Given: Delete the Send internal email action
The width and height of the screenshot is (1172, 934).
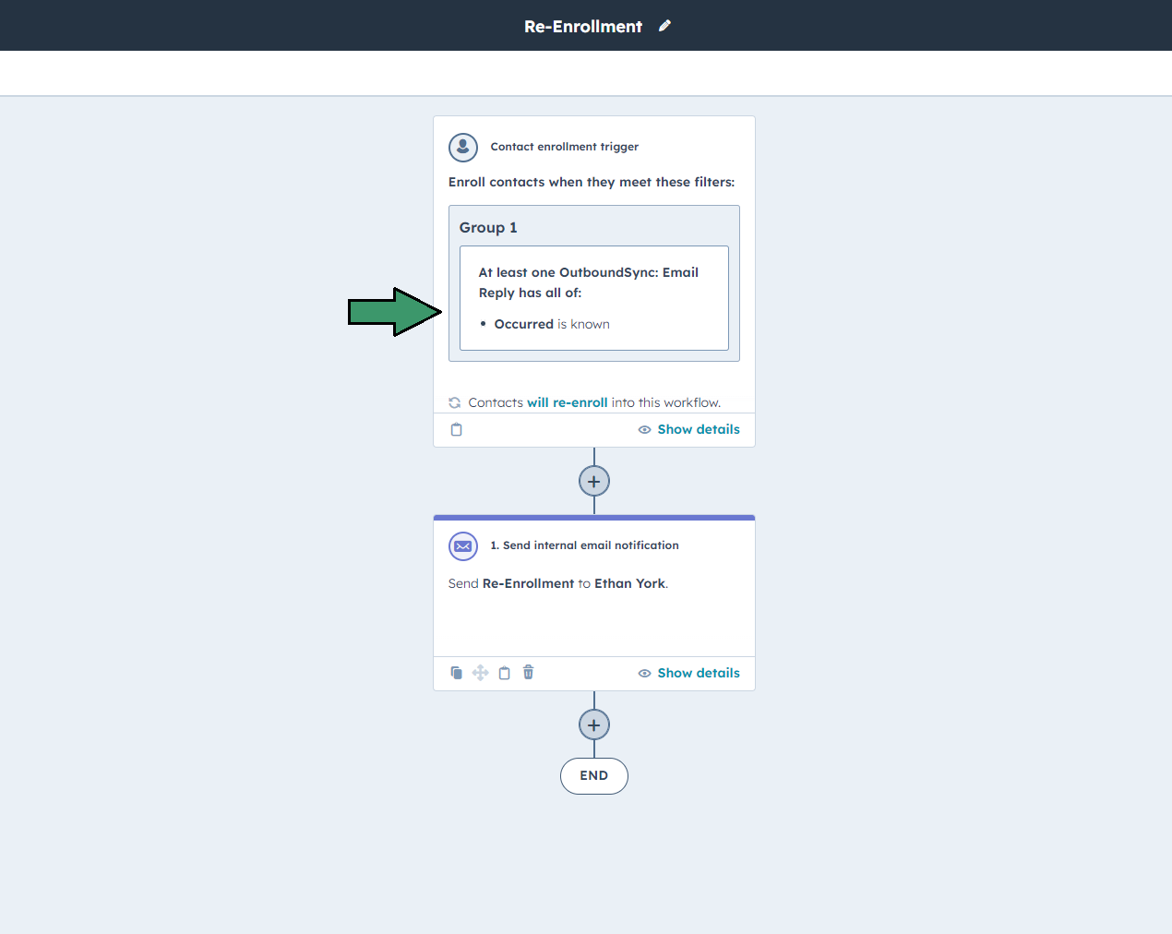Looking at the screenshot, I should (528, 672).
